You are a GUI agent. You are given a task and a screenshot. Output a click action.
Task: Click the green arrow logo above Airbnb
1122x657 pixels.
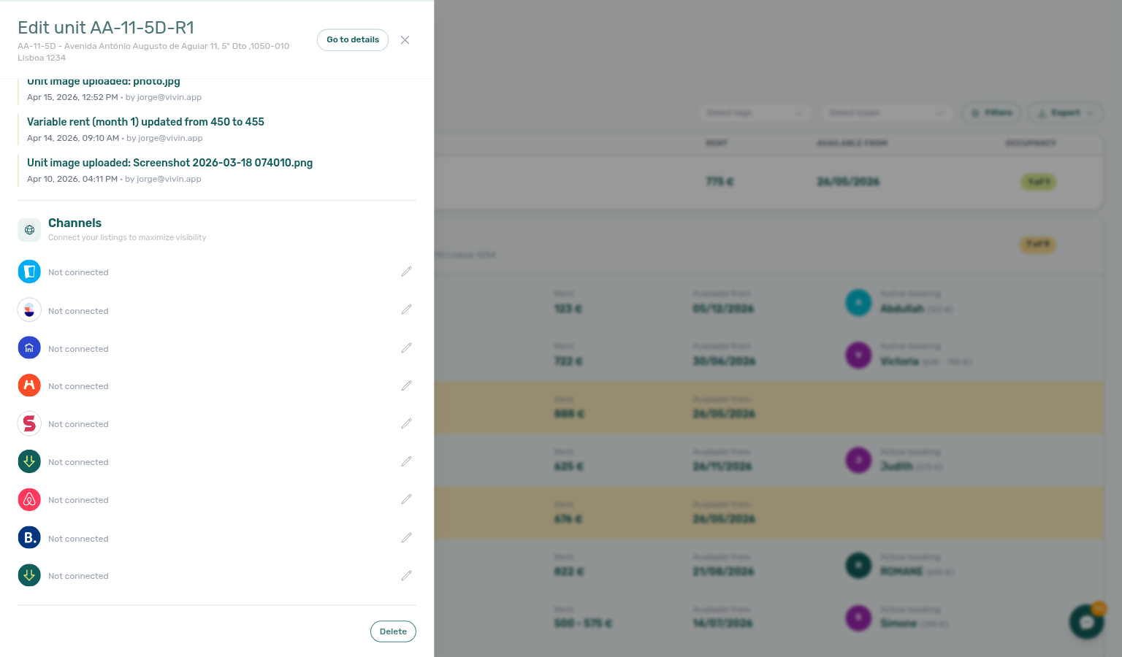click(x=29, y=461)
